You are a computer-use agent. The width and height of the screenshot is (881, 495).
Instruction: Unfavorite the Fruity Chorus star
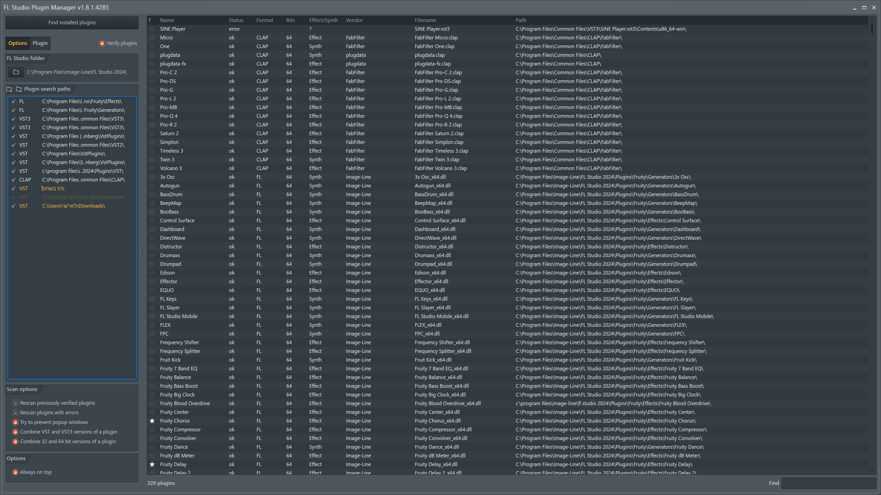coord(152,421)
